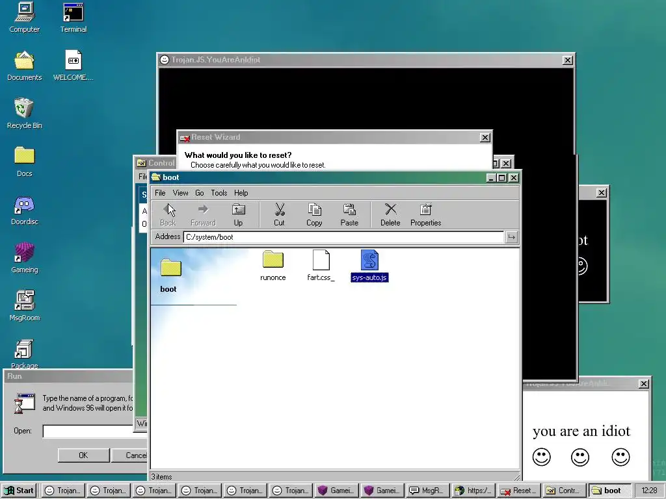This screenshot has height=499, width=666.
Task: Open the Recycle Bin
Action: point(24,114)
